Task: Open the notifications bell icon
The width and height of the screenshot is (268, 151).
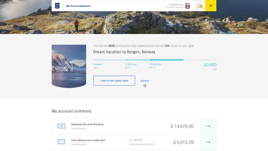Action: (200, 6)
